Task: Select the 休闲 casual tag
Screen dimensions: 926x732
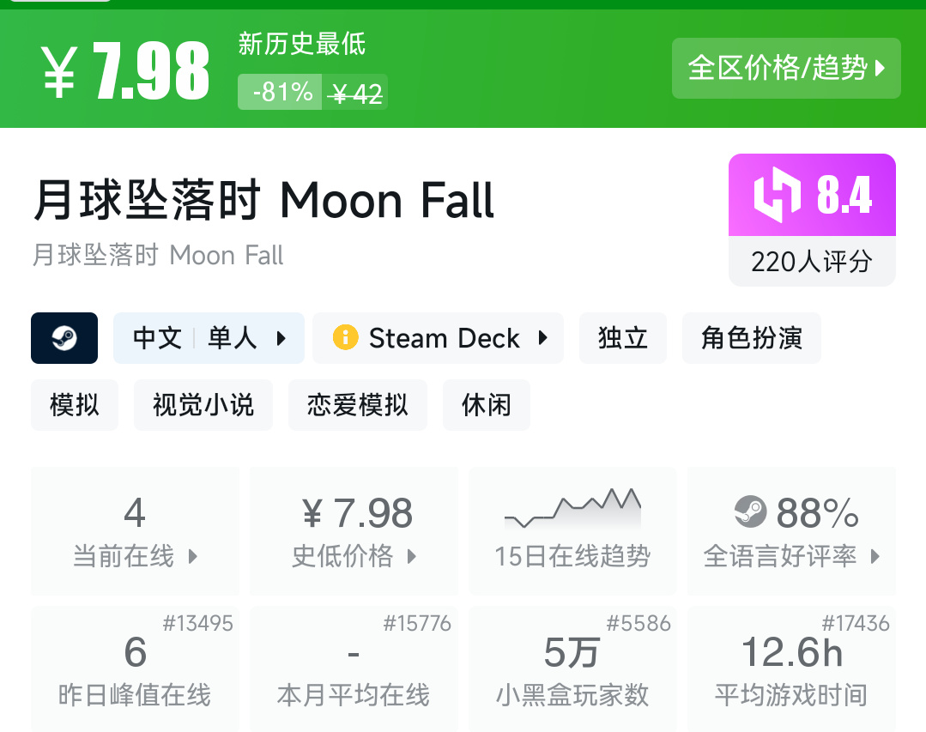Action: point(487,405)
